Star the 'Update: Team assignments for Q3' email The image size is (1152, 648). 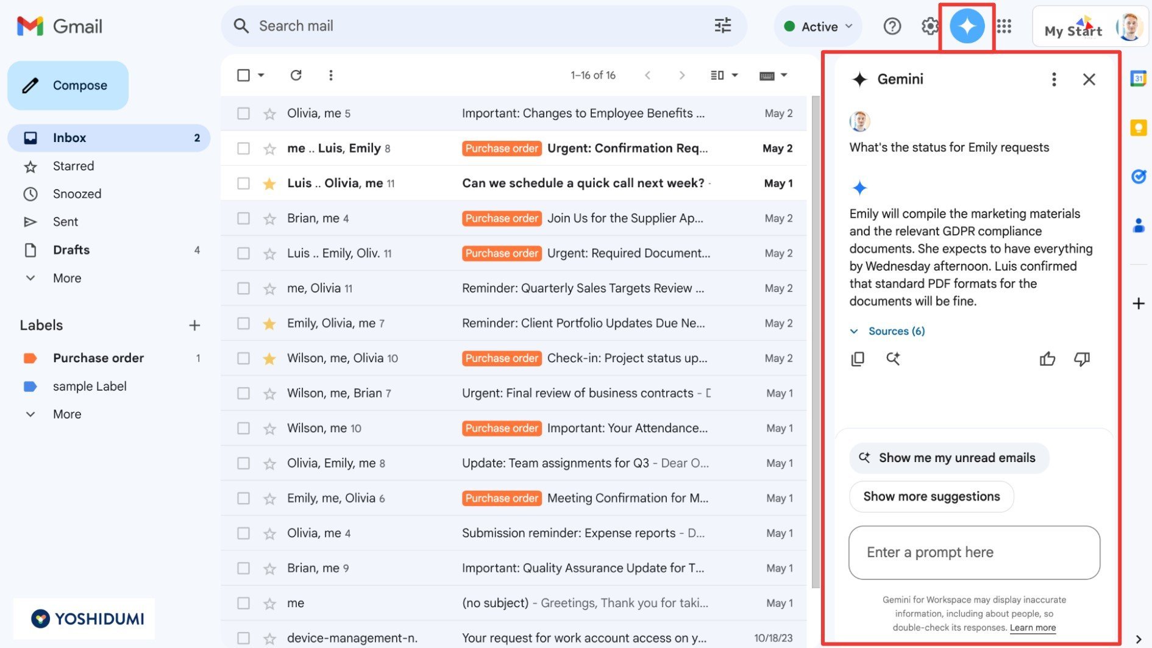point(269,464)
